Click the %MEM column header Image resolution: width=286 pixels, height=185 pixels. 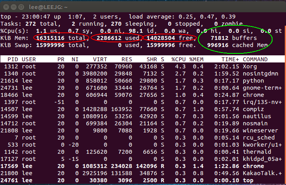[x=196, y=59]
